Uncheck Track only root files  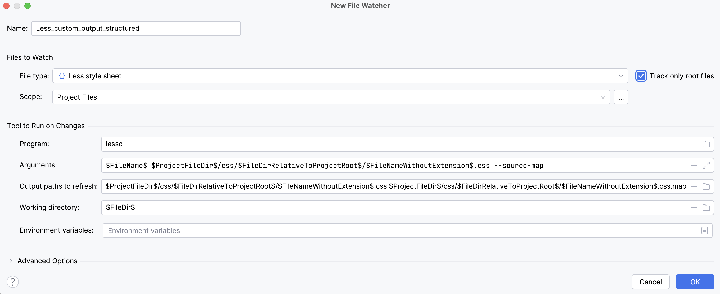pyautogui.click(x=641, y=76)
